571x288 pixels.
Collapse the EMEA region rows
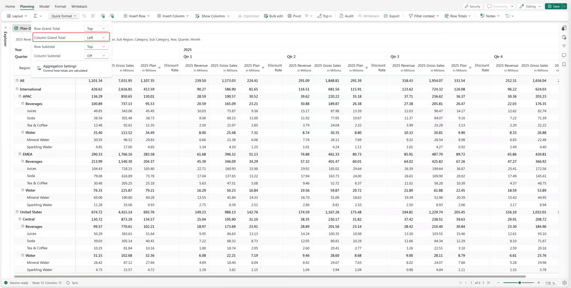point(20,154)
